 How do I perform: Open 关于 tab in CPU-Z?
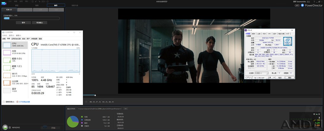coord(288,33)
